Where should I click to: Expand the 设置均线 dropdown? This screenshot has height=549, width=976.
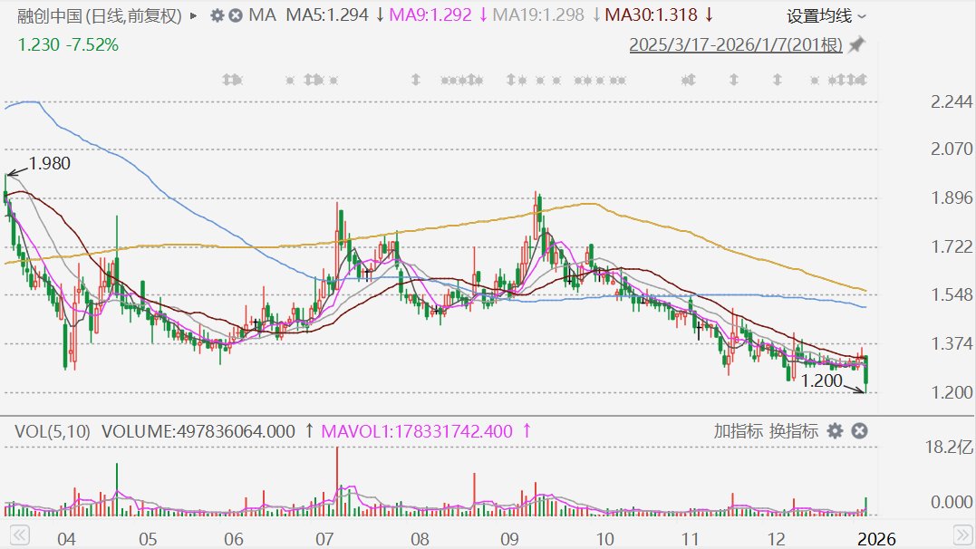826,16
